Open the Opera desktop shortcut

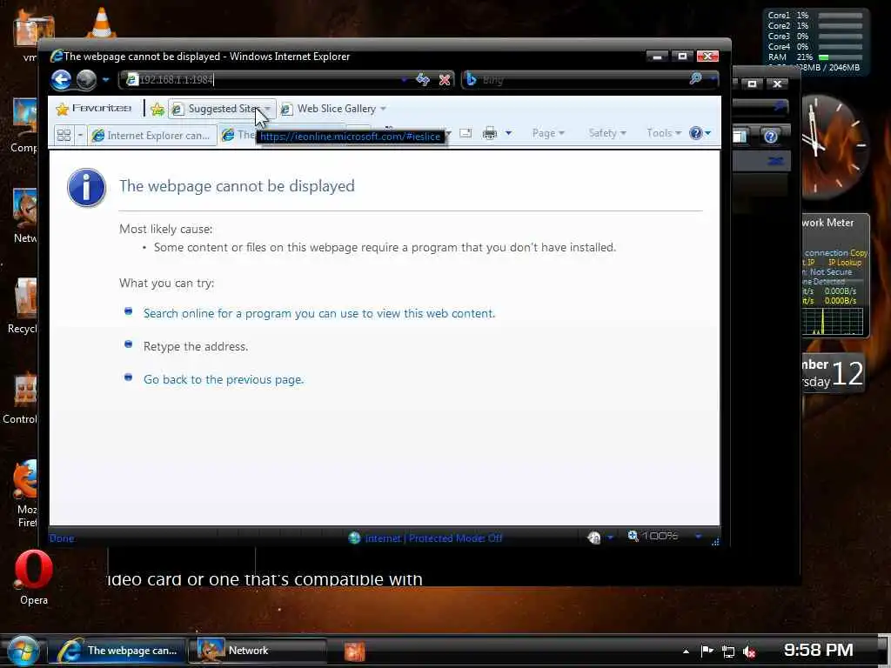33,578
